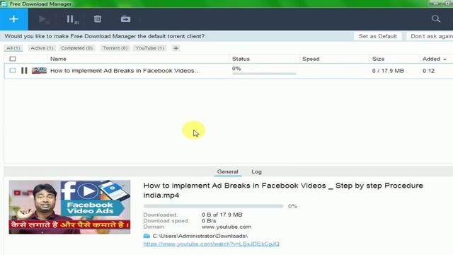Open search with the magnifier icon
The image size is (453, 255).
tap(436, 19)
